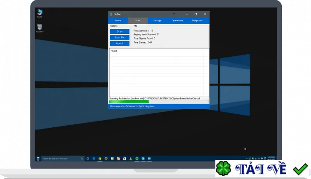Screen dimensions: 311x179
Task: Open the Windows Store taskbar icon
Action: (124, 158)
